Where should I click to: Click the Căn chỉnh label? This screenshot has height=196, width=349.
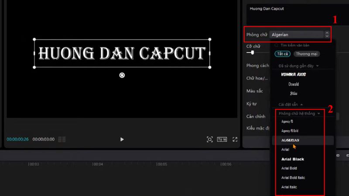click(x=256, y=116)
